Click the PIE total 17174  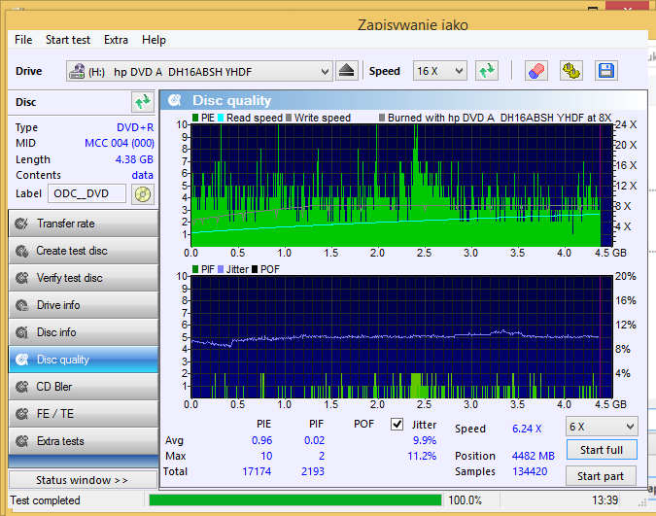(x=257, y=471)
